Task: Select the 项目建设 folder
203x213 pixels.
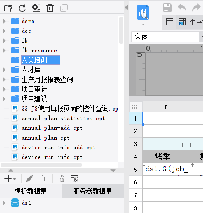Action: click(x=34, y=99)
